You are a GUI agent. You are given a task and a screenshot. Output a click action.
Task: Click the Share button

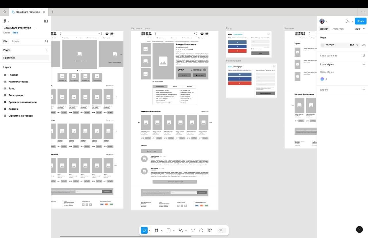tap(361, 21)
